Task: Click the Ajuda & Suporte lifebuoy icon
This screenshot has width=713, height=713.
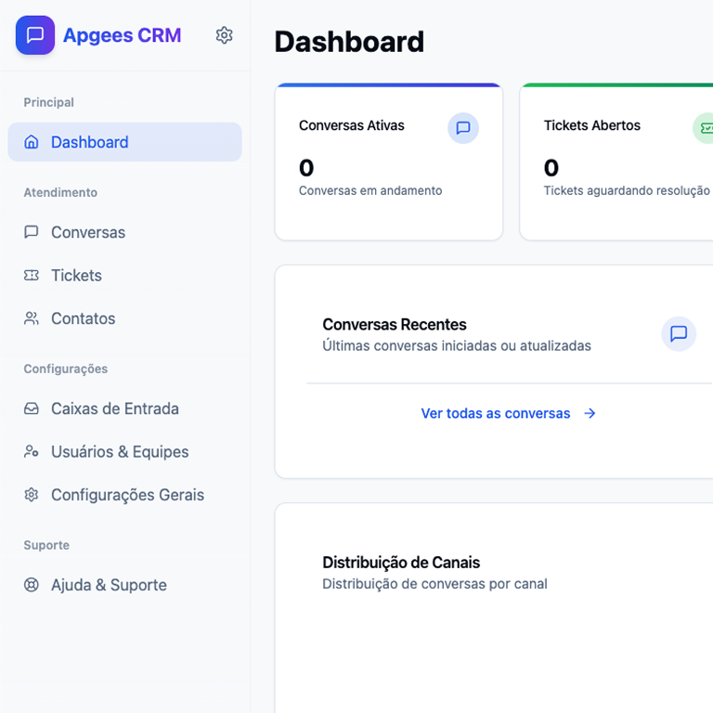Action: [31, 584]
